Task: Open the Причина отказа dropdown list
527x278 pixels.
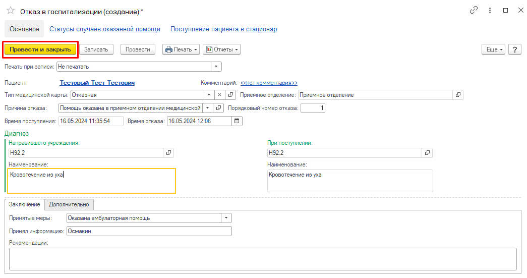Action: click(208, 108)
